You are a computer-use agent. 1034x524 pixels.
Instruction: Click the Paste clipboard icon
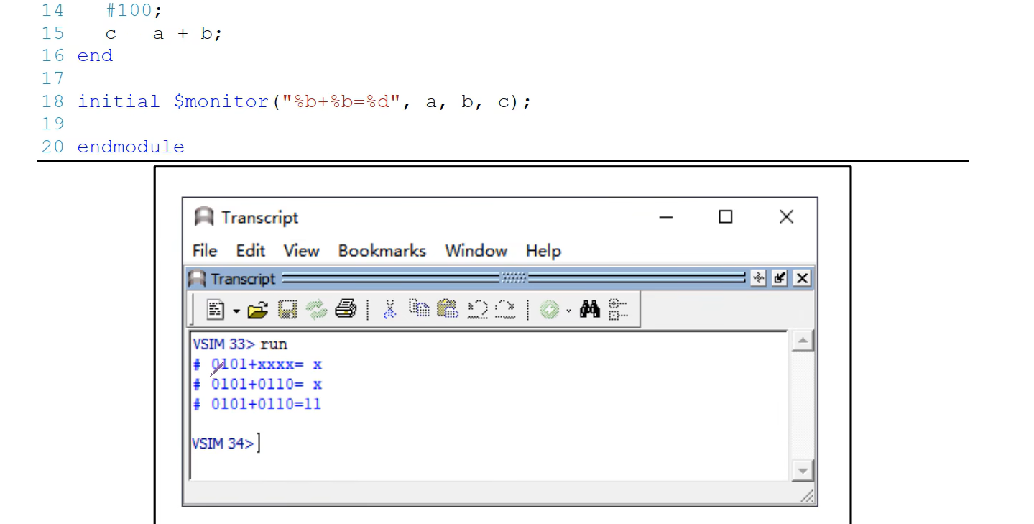click(448, 309)
